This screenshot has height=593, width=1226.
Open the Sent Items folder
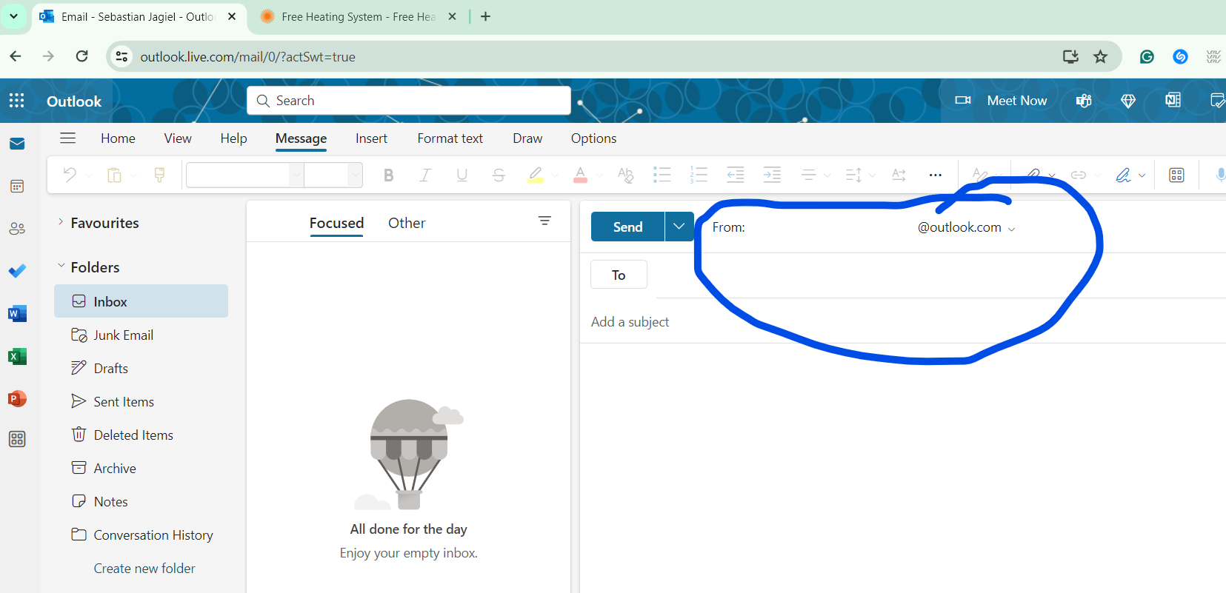pos(141,402)
